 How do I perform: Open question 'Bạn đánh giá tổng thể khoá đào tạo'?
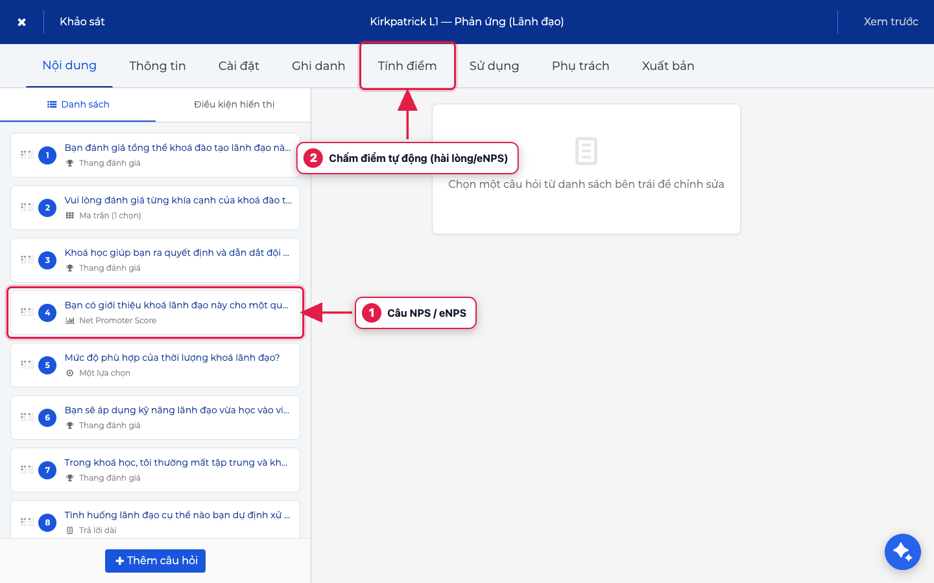click(x=155, y=155)
